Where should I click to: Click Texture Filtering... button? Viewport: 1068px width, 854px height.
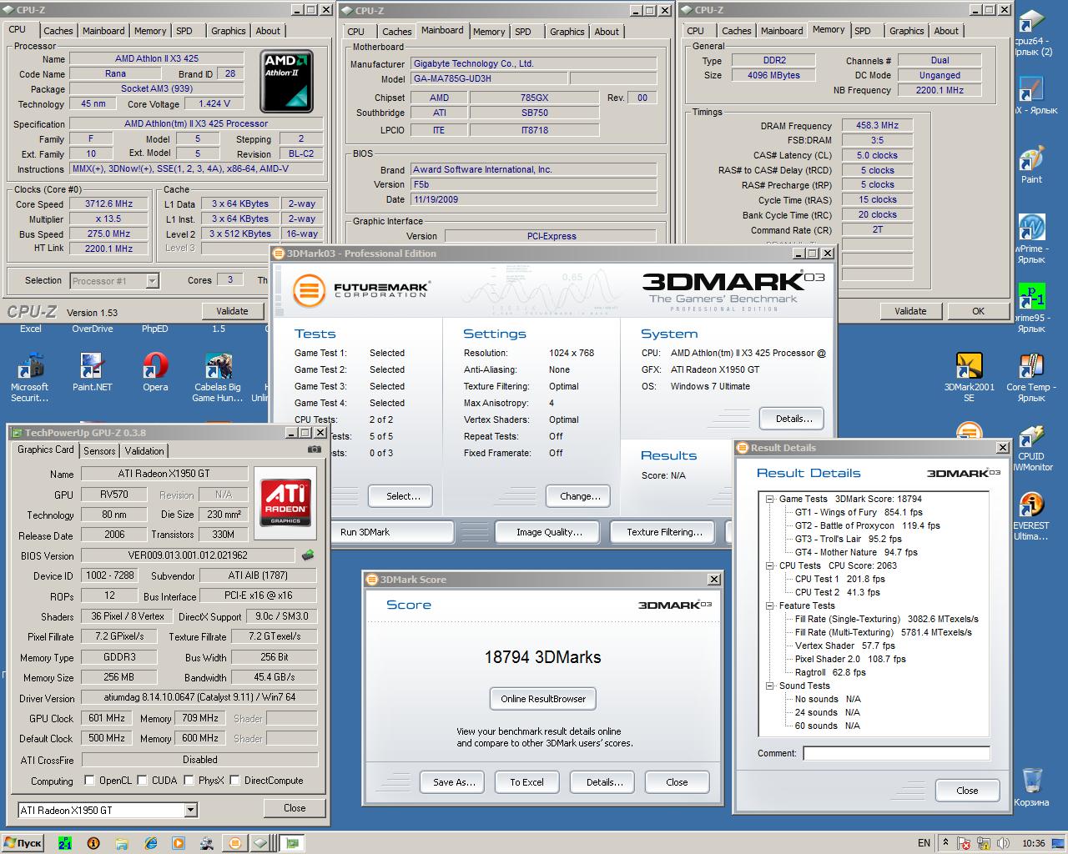click(664, 532)
